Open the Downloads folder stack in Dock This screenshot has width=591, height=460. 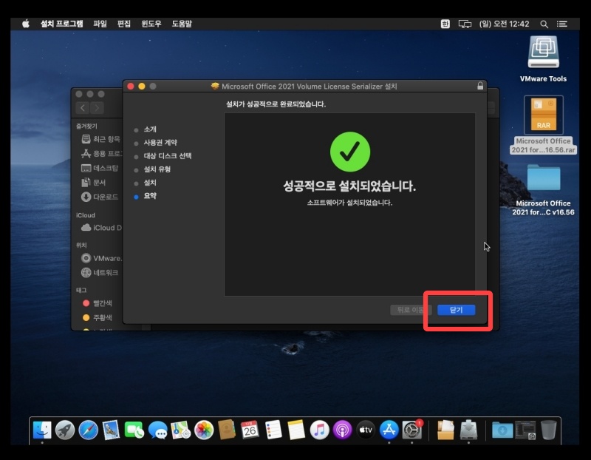pos(502,430)
